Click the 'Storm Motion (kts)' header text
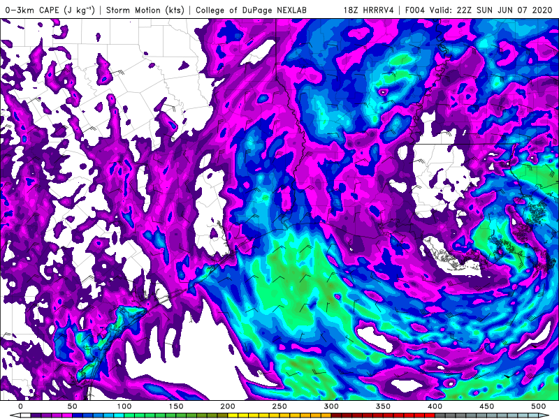This screenshot has width=559, height=419. point(145,10)
